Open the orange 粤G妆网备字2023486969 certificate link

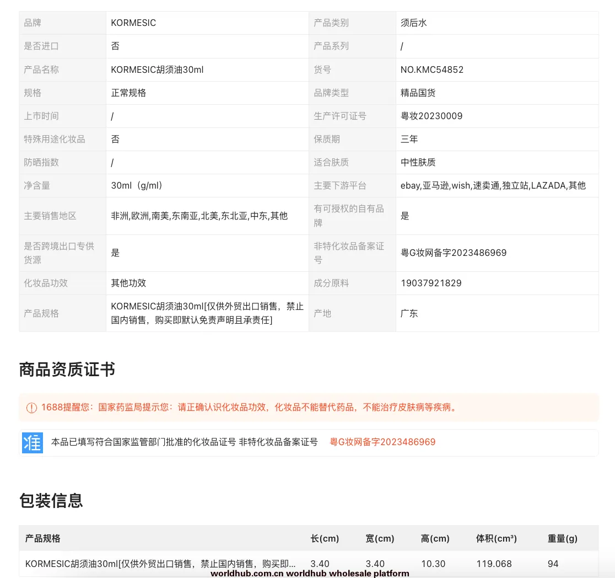(x=382, y=442)
